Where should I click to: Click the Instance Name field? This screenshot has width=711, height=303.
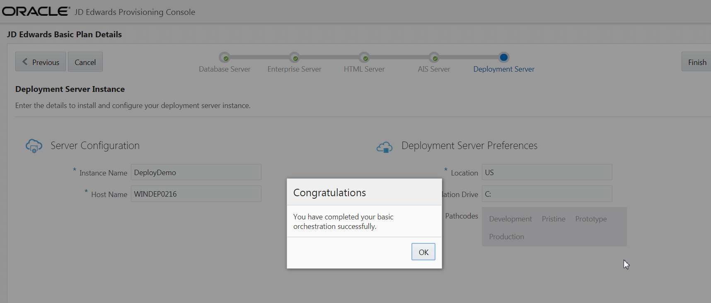click(196, 172)
